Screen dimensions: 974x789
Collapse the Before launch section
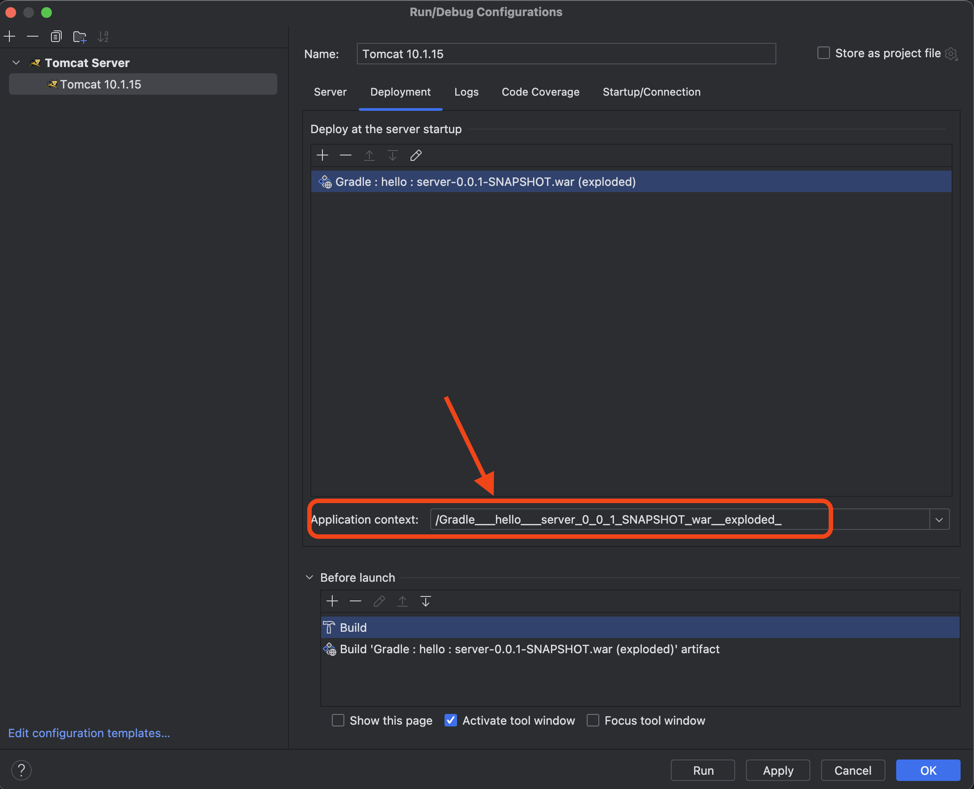[309, 577]
